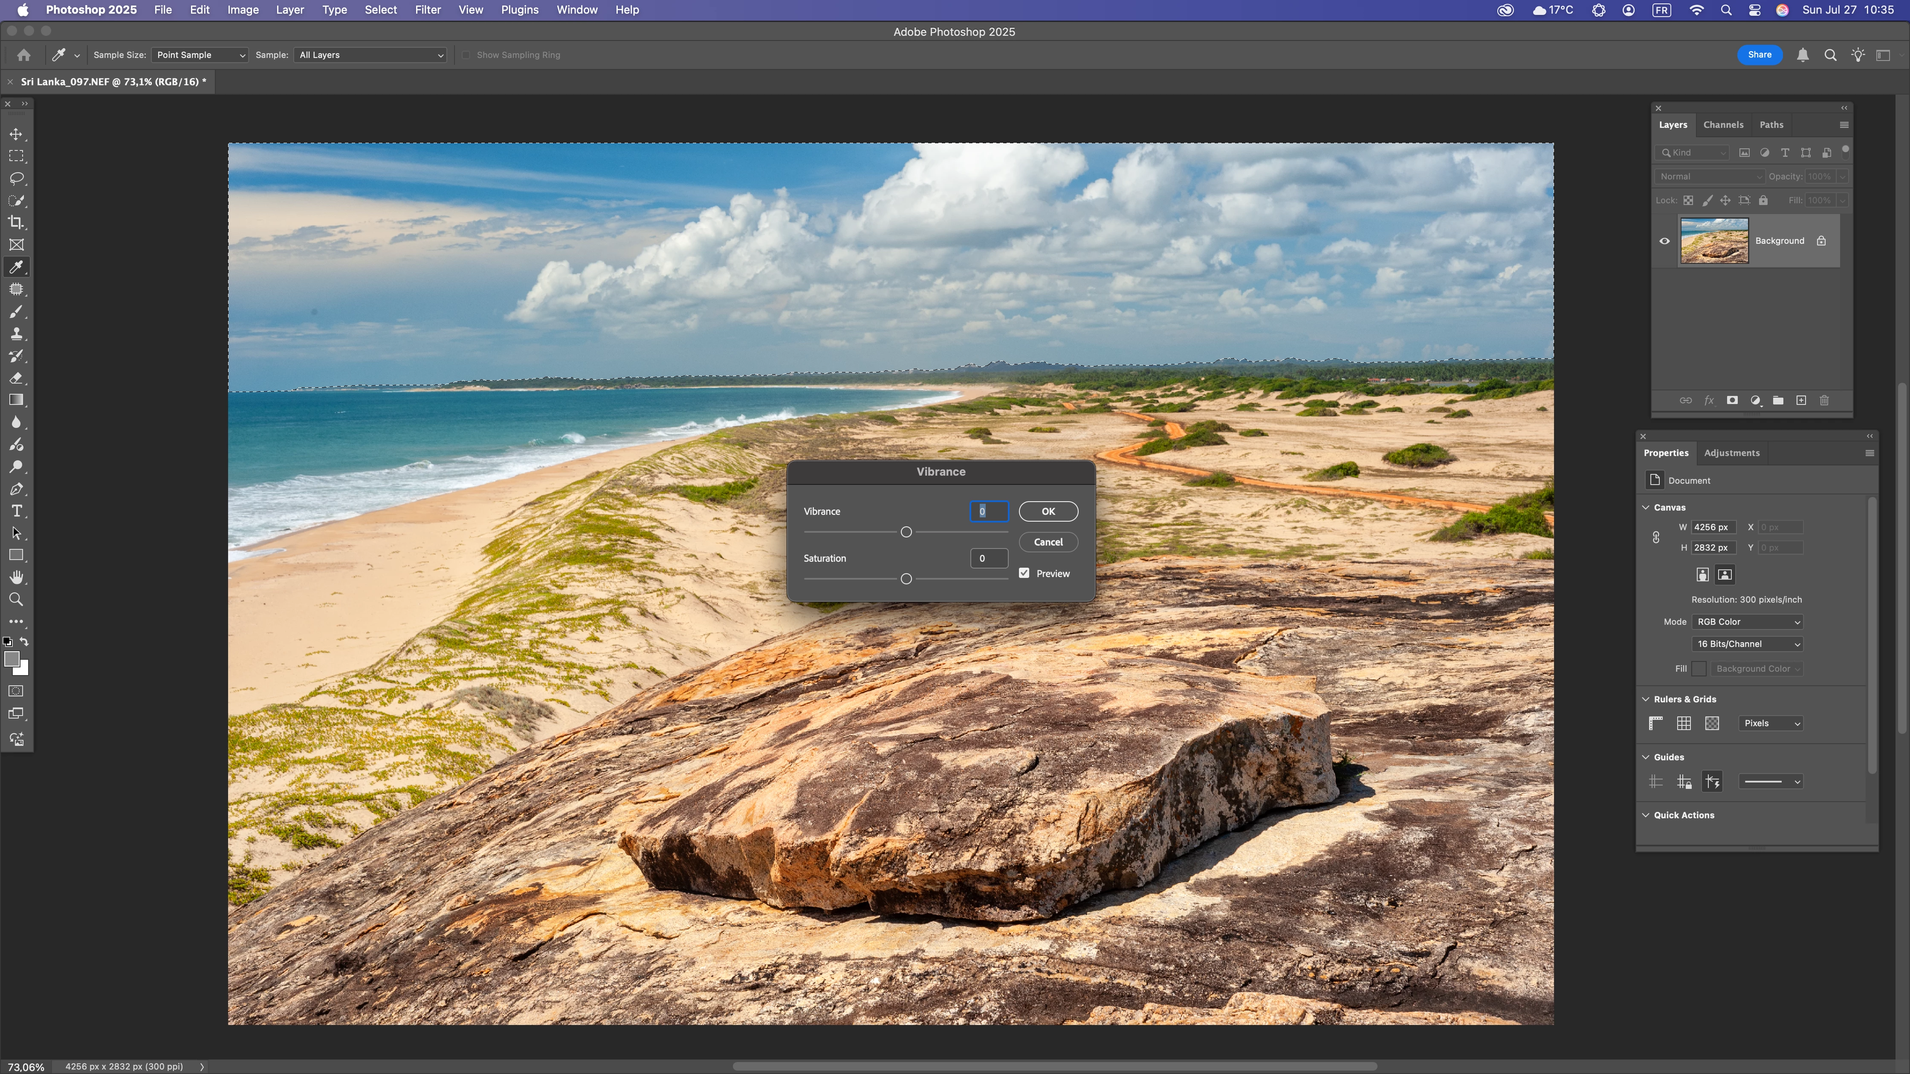Select the Horizontal Type tool
The width and height of the screenshot is (1910, 1074).
16,511
